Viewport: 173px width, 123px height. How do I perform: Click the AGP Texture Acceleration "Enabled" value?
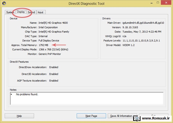click(x=54, y=81)
